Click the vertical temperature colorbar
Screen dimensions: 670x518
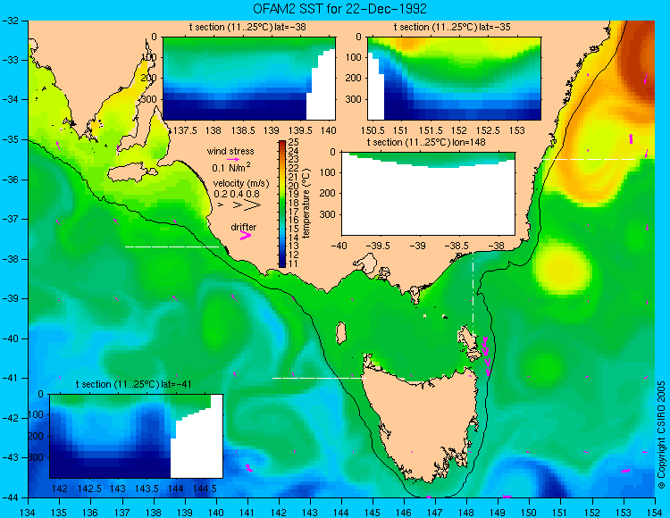[x=282, y=205]
